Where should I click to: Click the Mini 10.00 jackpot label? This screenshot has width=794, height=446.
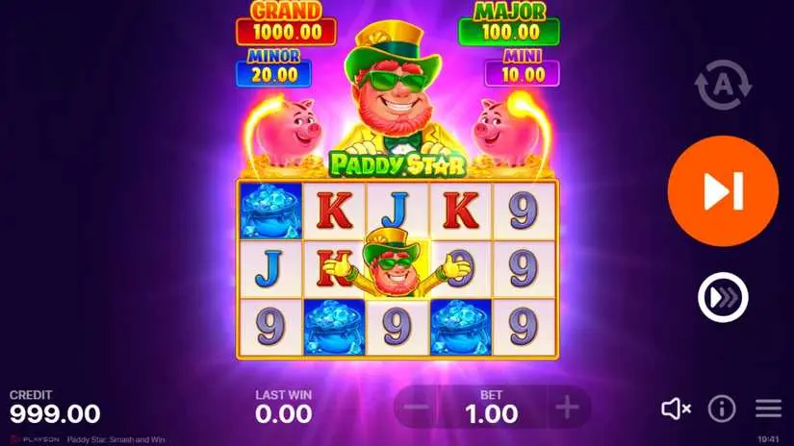click(x=522, y=68)
